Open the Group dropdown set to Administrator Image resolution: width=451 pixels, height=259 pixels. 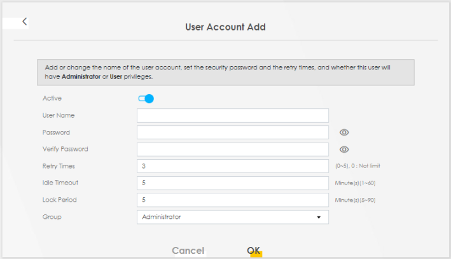(x=232, y=217)
